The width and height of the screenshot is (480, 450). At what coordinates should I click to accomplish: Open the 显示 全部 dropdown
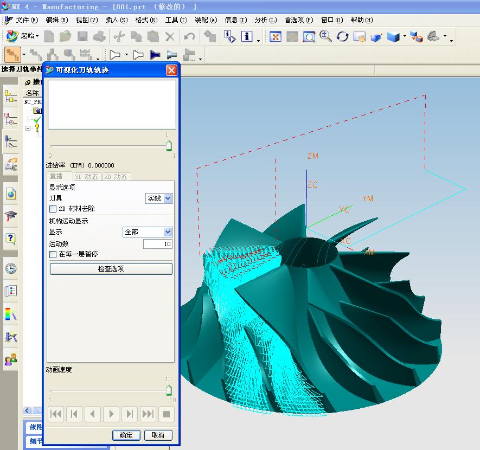tap(148, 232)
